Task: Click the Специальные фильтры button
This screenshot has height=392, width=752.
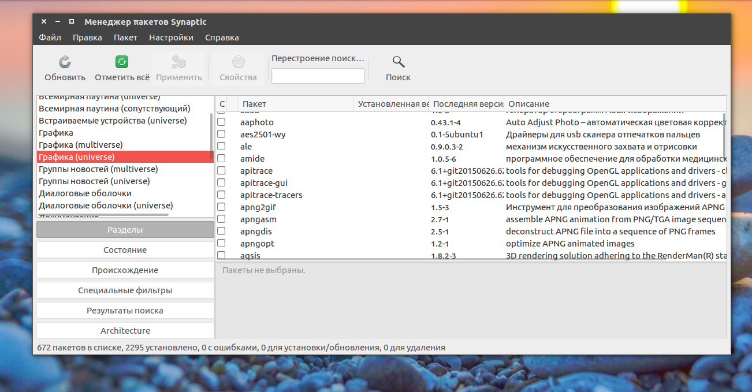Action: [125, 290]
